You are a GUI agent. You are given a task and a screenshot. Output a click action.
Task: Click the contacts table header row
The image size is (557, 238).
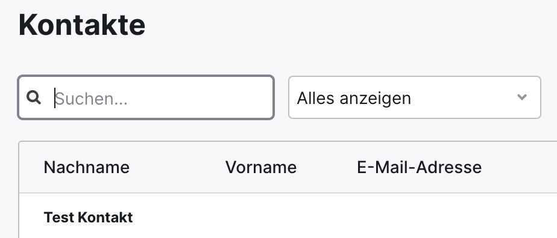coord(288,167)
